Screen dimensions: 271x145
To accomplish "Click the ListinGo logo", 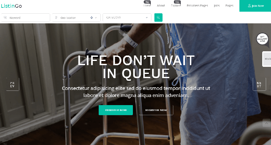I will click(11, 6).
